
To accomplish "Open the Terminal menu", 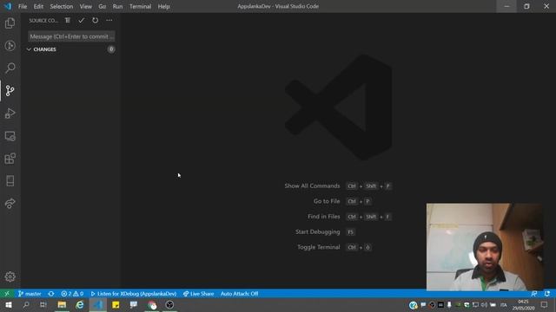I will 140,6.
